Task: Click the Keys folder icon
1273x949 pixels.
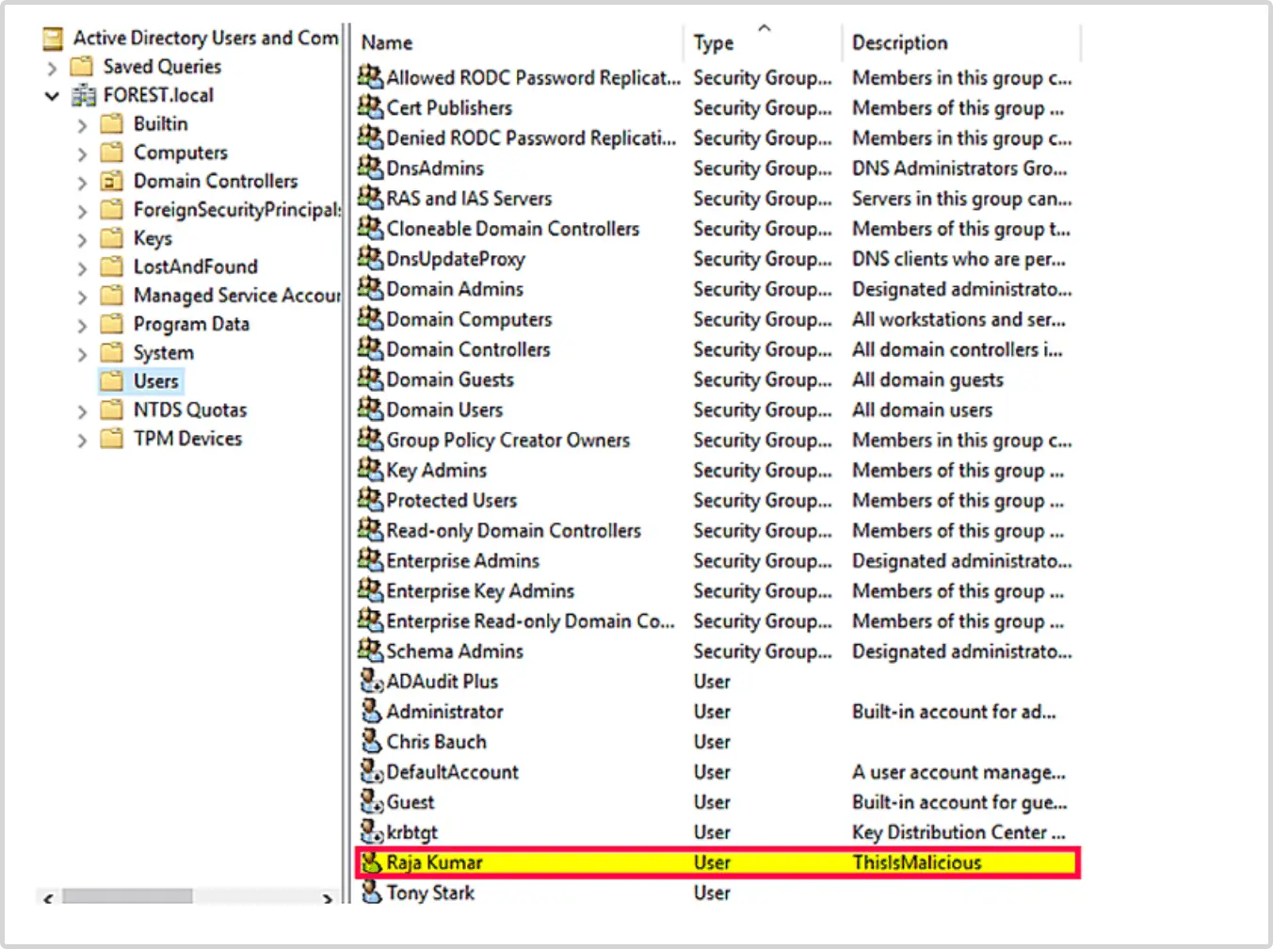Action: (x=112, y=238)
